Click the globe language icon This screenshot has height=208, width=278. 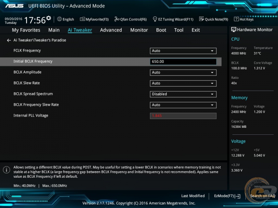click(60, 19)
